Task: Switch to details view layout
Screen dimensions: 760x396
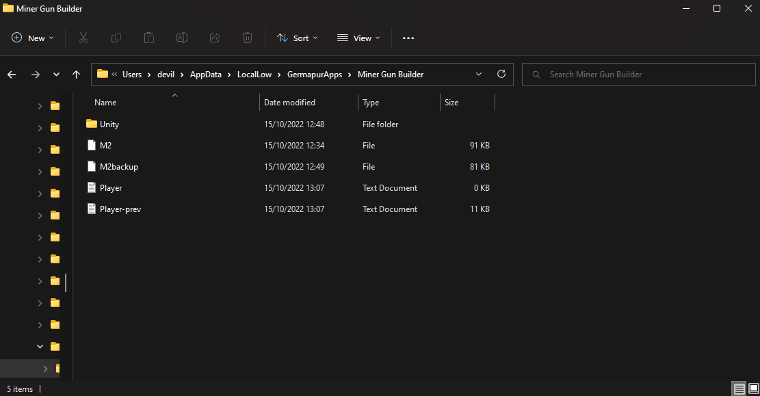Action: point(739,389)
